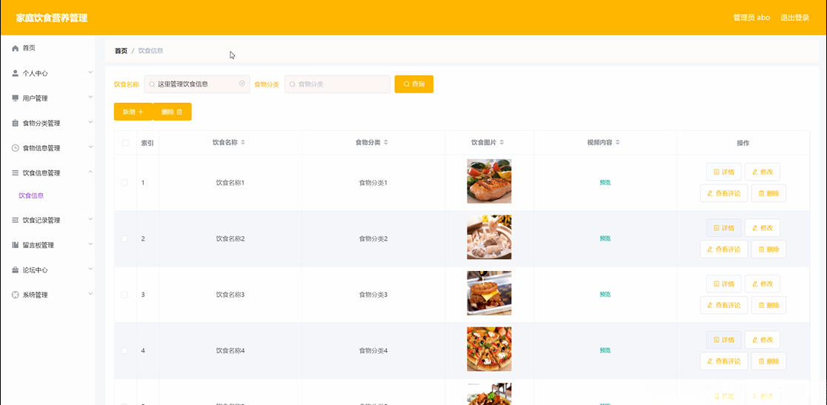Open 详情 for 饮食名称4
This screenshot has height=405, width=827.
pyautogui.click(x=723, y=340)
